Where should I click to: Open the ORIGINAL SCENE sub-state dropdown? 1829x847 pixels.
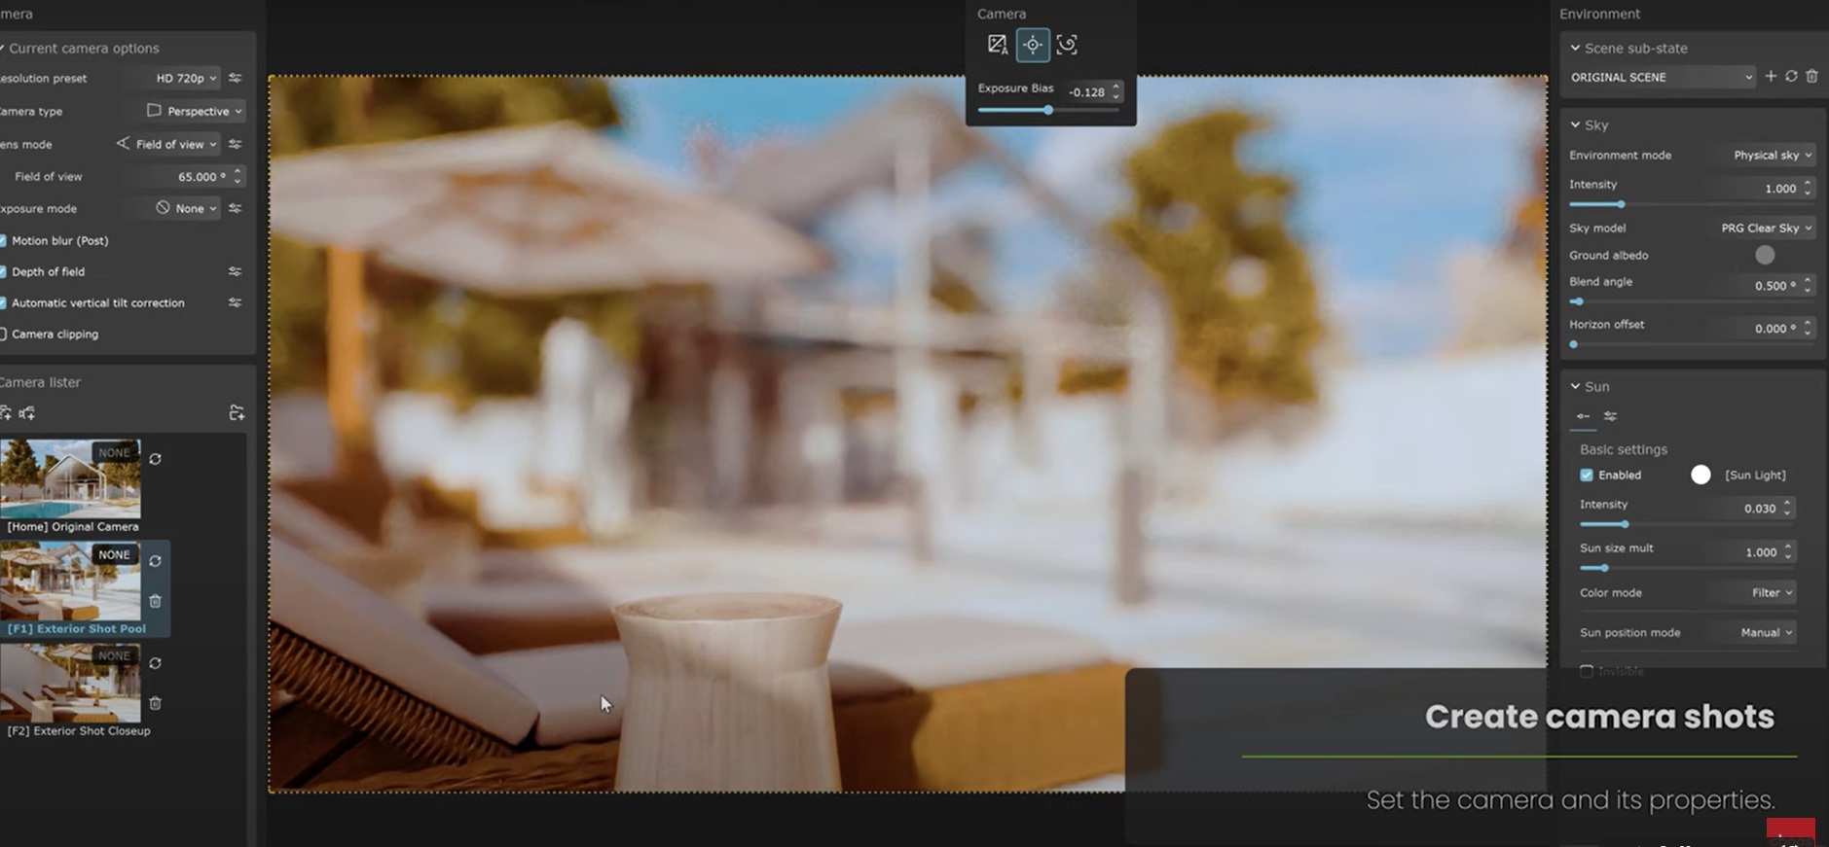[x=1662, y=77]
